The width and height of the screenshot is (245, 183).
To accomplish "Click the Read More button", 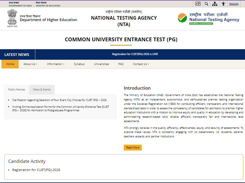I will coord(133,148).
